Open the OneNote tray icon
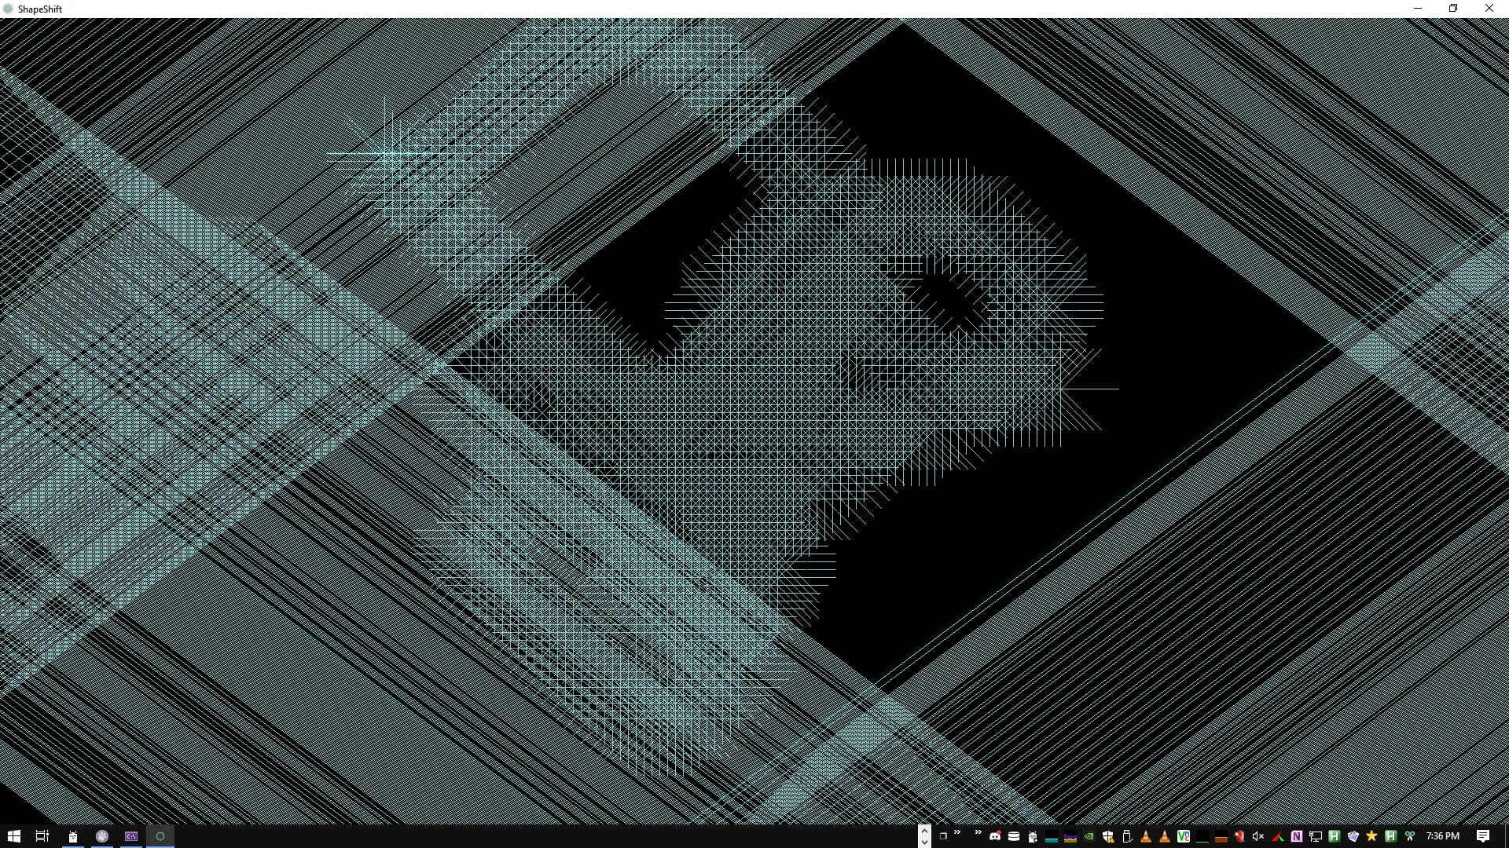 point(1297,836)
